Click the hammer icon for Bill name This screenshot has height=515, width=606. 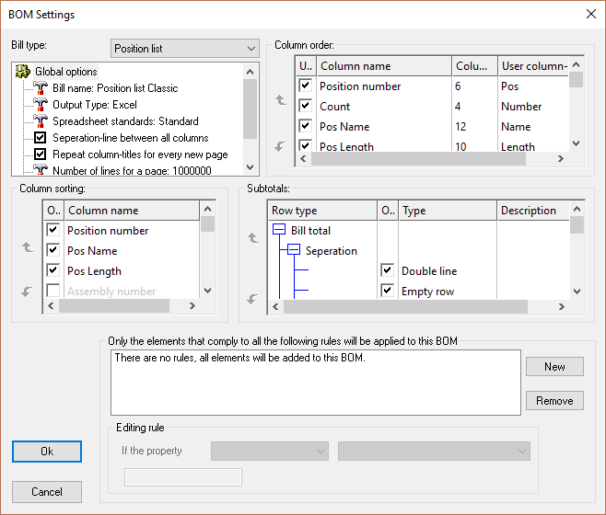tap(41, 88)
